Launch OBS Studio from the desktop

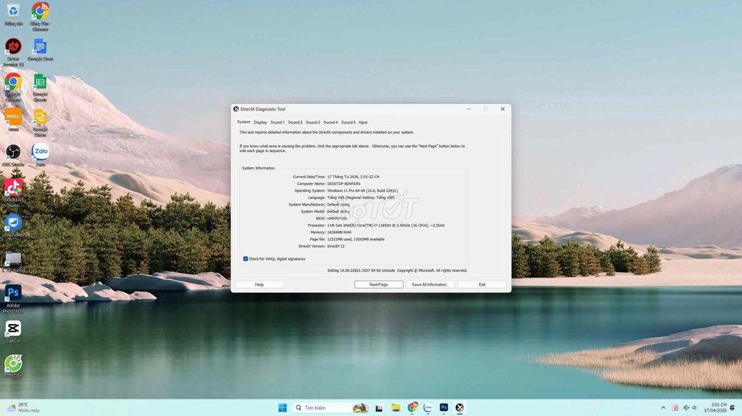tap(13, 155)
